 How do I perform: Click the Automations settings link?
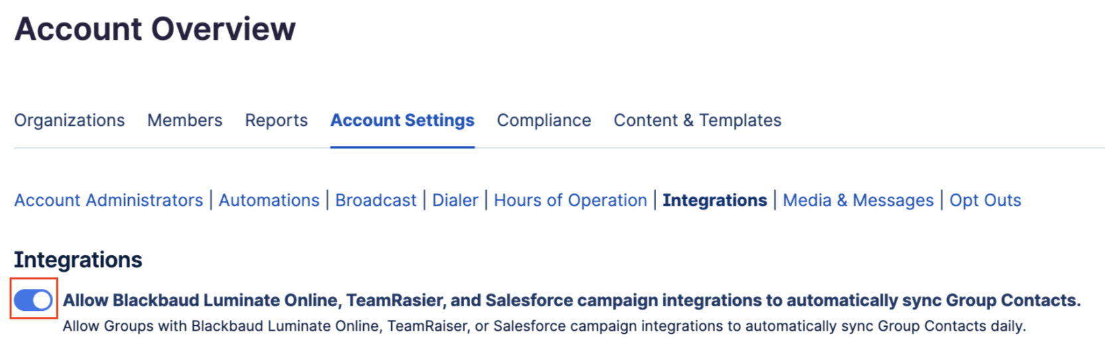click(x=269, y=200)
